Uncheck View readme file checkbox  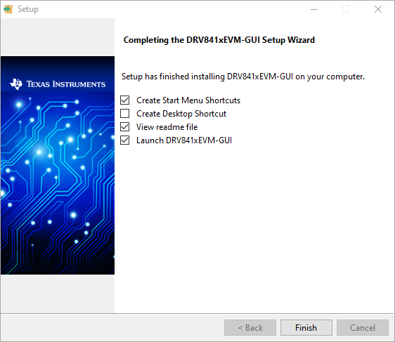[124, 127]
